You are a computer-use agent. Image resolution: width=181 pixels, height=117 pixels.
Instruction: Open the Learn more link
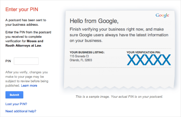tap(29, 85)
